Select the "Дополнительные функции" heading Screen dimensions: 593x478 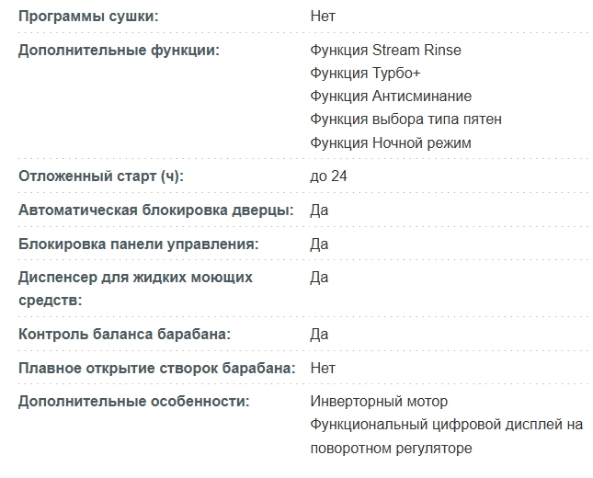[119, 50]
